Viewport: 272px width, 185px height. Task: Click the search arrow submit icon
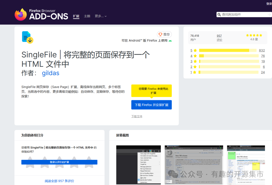(269, 15)
